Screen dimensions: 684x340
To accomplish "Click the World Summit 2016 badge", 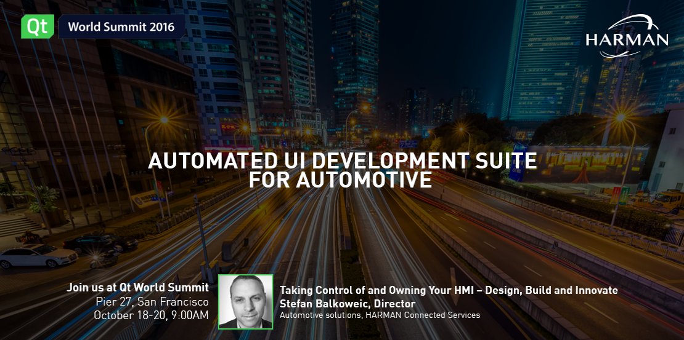I will tap(121, 26).
